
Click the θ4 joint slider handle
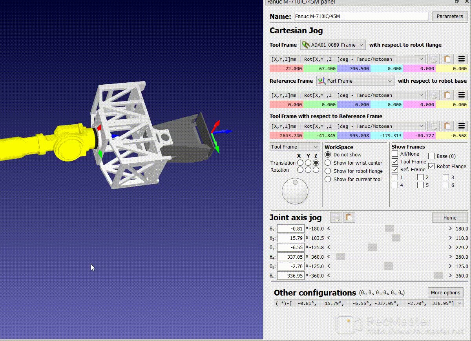[x=340, y=257]
